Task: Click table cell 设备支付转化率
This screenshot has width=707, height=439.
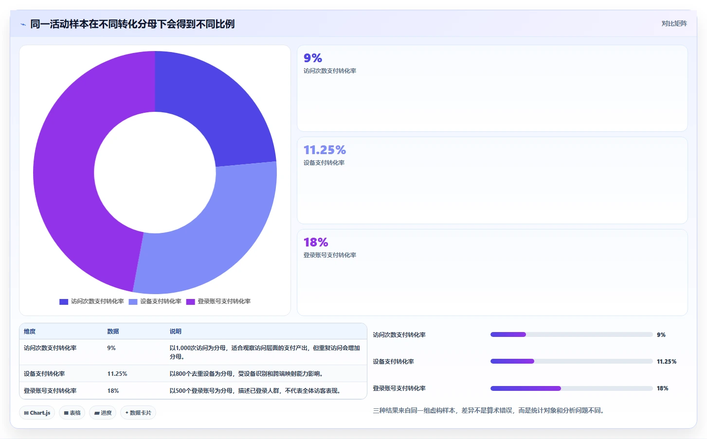Action: (44, 374)
